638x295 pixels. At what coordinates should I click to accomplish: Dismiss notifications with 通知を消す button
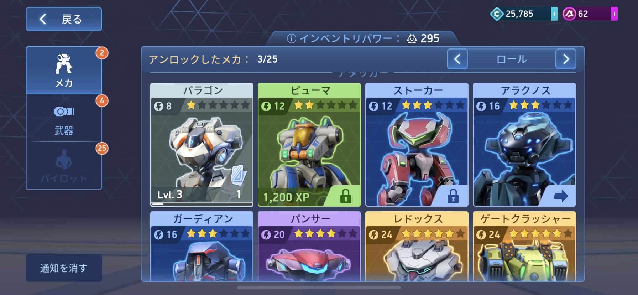point(64,268)
